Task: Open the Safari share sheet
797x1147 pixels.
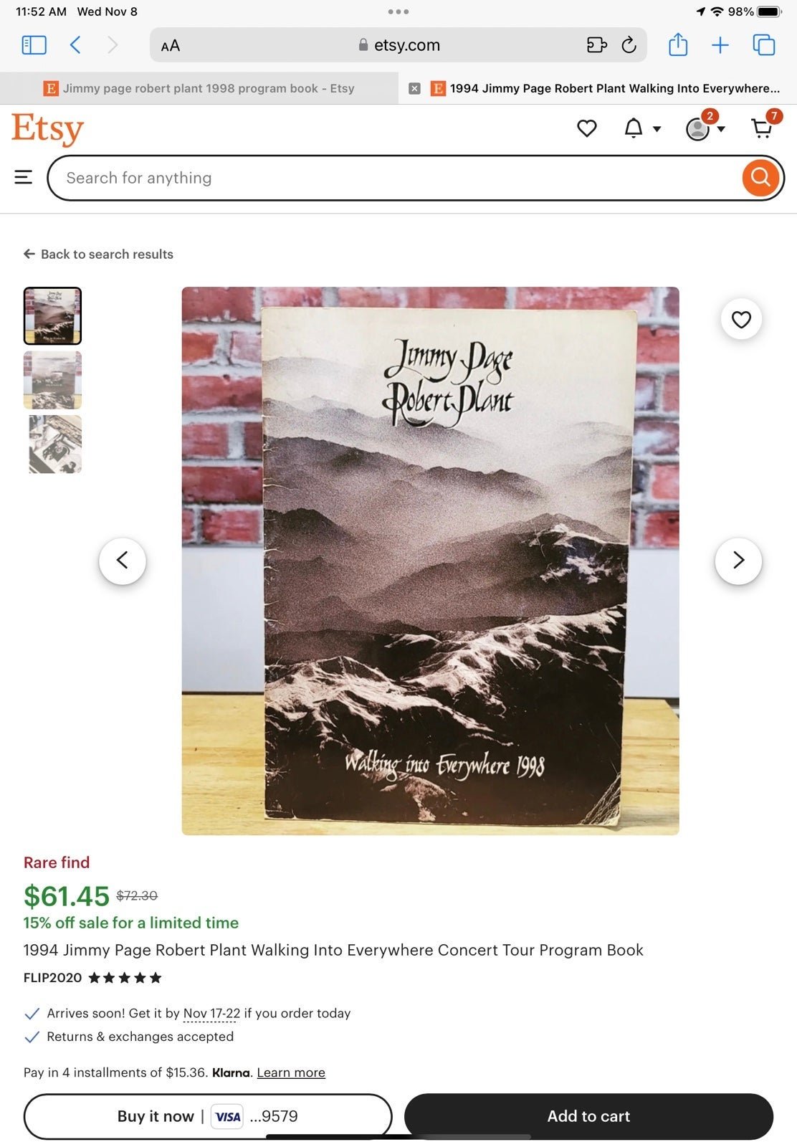Action: (677, 44)
